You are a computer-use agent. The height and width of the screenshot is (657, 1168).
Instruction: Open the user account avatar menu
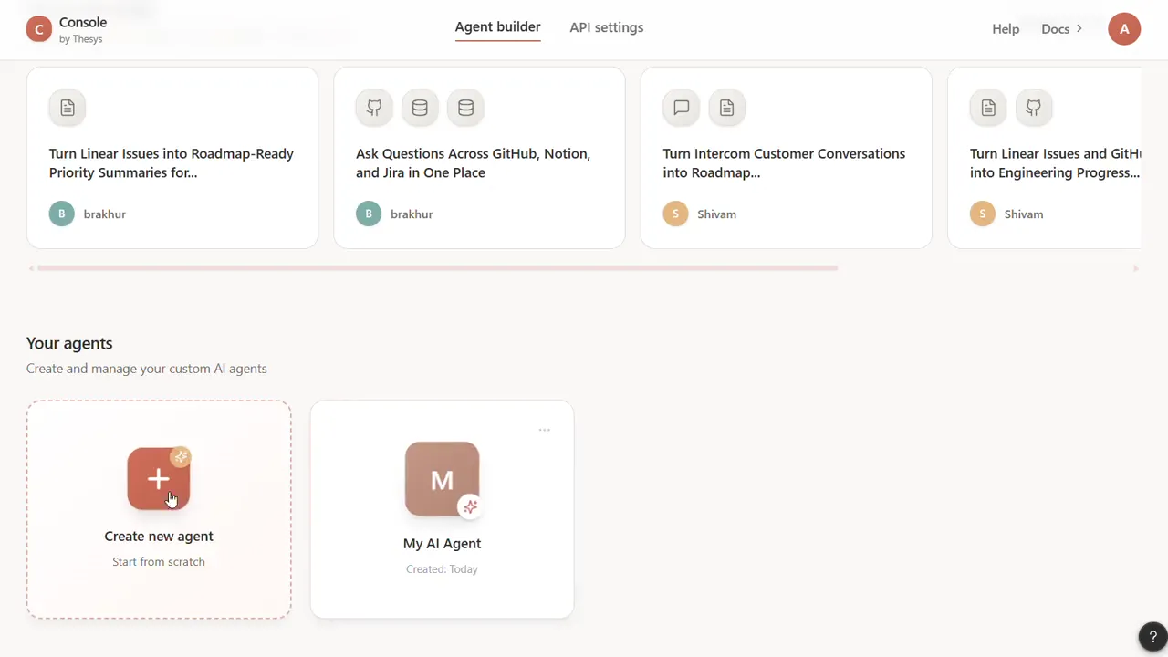point(1124,29)
